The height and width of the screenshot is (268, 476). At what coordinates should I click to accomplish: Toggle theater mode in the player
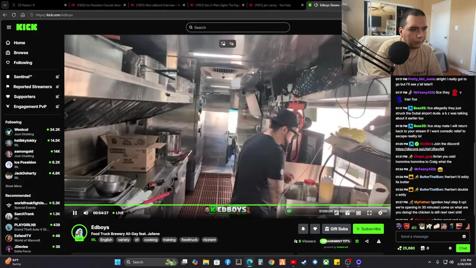point(358,213)
